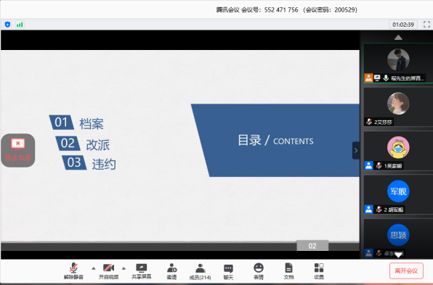The image size is (433, 285).
Task: Check the green network signal icon
Action: [20, 25]
